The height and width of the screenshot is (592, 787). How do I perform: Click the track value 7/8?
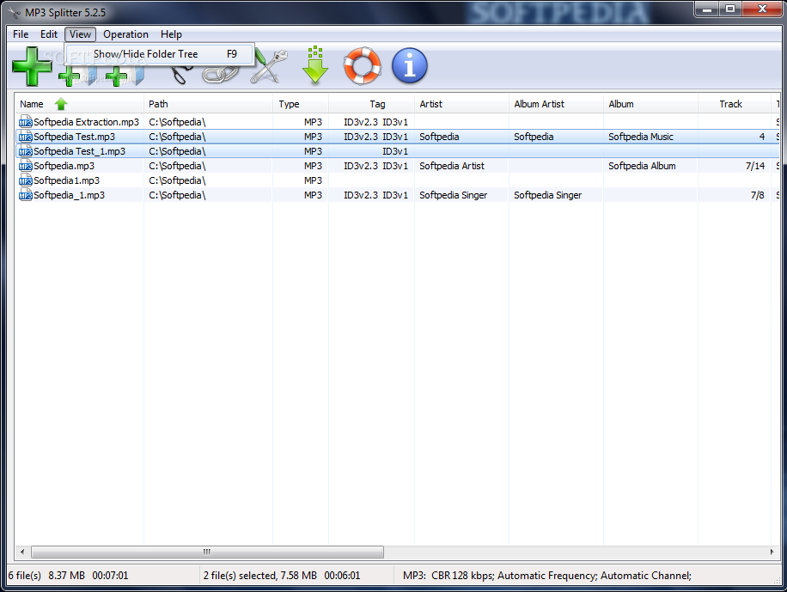point(758,195)
